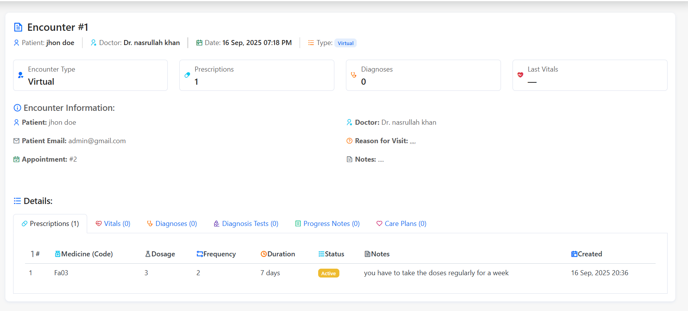This screenshot has height=311, width=688.
Task: Show the Progress Notes (0) tab
Action: (327, 224)
